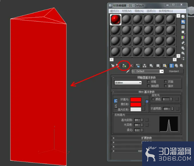This screenshot has height=166, width=194.
Task: Click the 自发光 value spinner arrows
Action: coord(171,99)
